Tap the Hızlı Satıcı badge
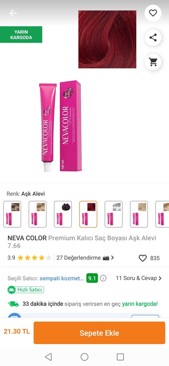Viewport: 169px width, 366px height. pyautogui.click(x=26, y=290)
